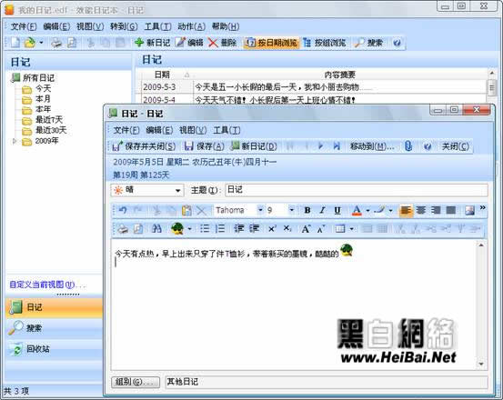Click the superscript icon
The height and width of the screenshot is (400, 503).
coord(272,228)
